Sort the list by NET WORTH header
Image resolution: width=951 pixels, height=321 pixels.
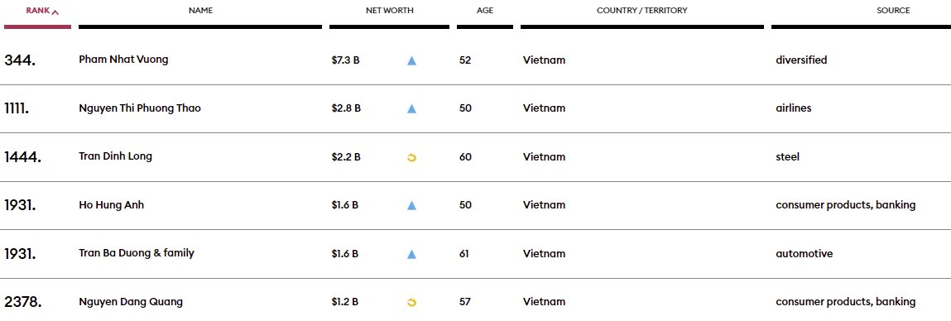(x=389, y=10)
